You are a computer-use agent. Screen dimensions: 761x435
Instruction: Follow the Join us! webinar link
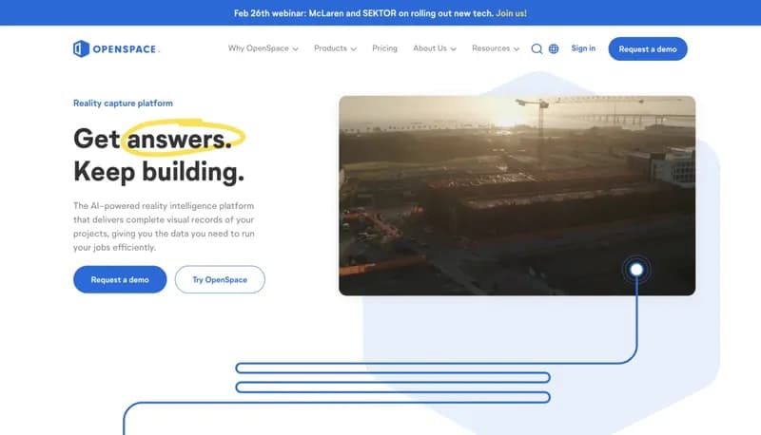pos(511,13)
